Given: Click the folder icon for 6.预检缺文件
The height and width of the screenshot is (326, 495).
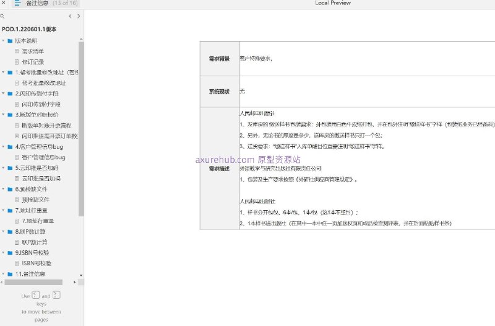Looking at the screenshot, I should (x=10, y=189).
